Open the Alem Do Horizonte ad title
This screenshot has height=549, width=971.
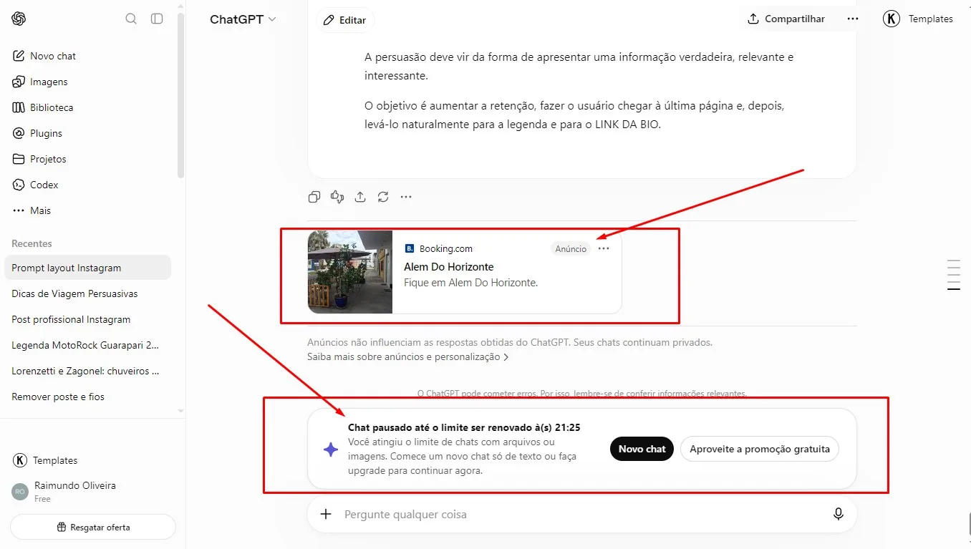449,267
